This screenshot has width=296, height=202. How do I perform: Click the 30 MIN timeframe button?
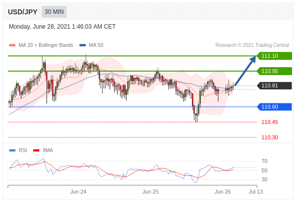pyautogui.click(x=54, y=12)
